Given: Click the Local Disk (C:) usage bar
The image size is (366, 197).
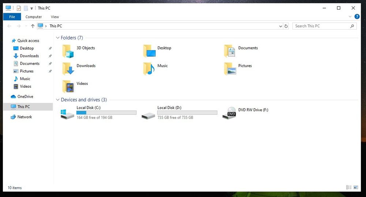Looking at the screenshot, I should tap(107, 113).
